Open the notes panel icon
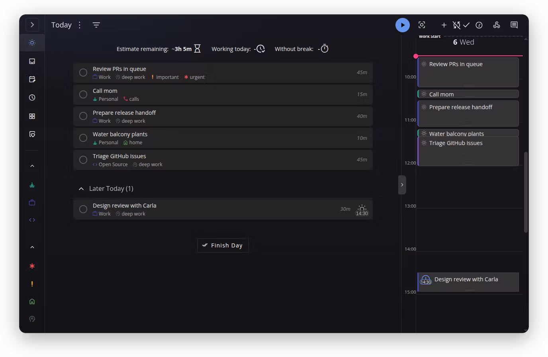This screenshot has height=357, width=548. click(514, 25)
